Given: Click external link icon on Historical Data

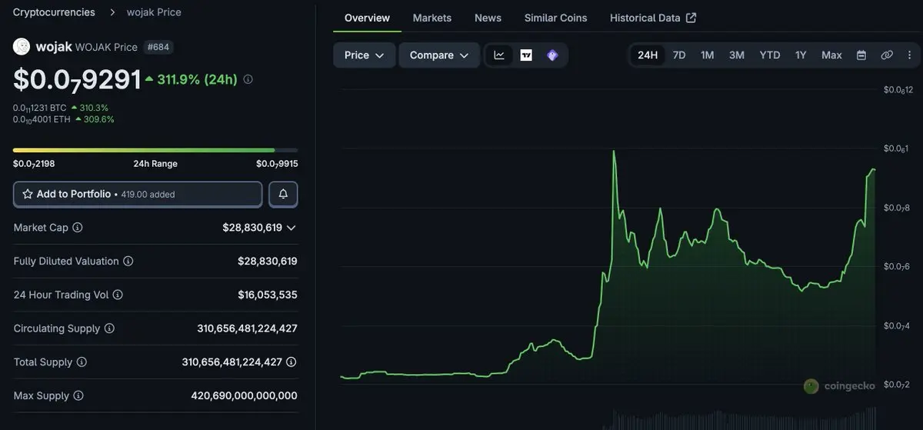Looking at the screenshot, I should (x=691, y=18).
